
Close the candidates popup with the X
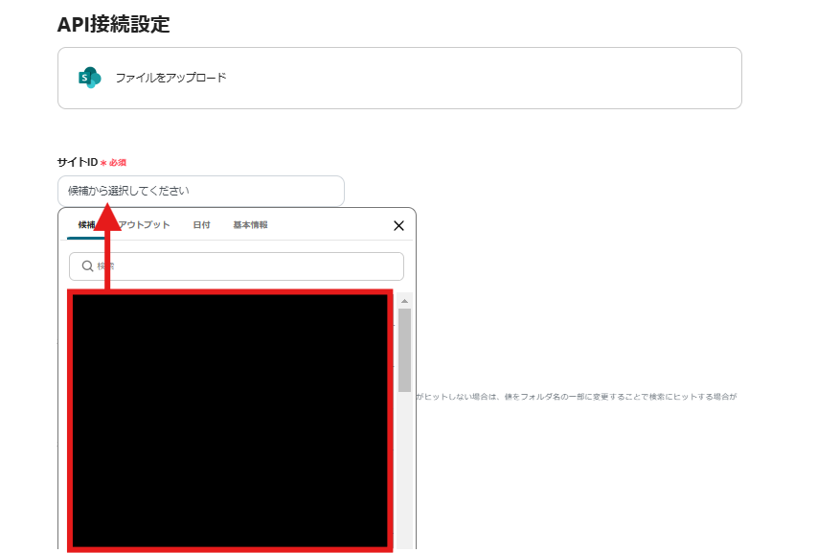pyautogui.click(x=398, y=225)
